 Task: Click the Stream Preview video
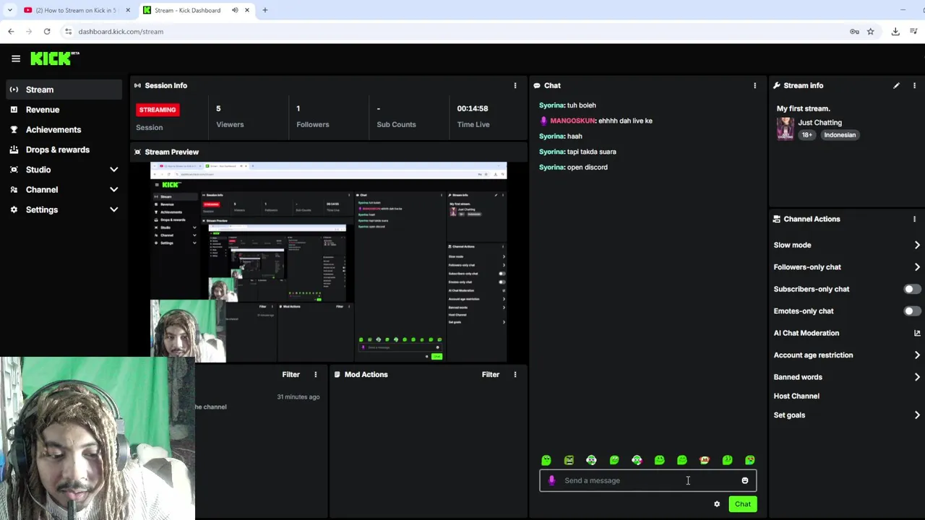[x=328, y=262]
